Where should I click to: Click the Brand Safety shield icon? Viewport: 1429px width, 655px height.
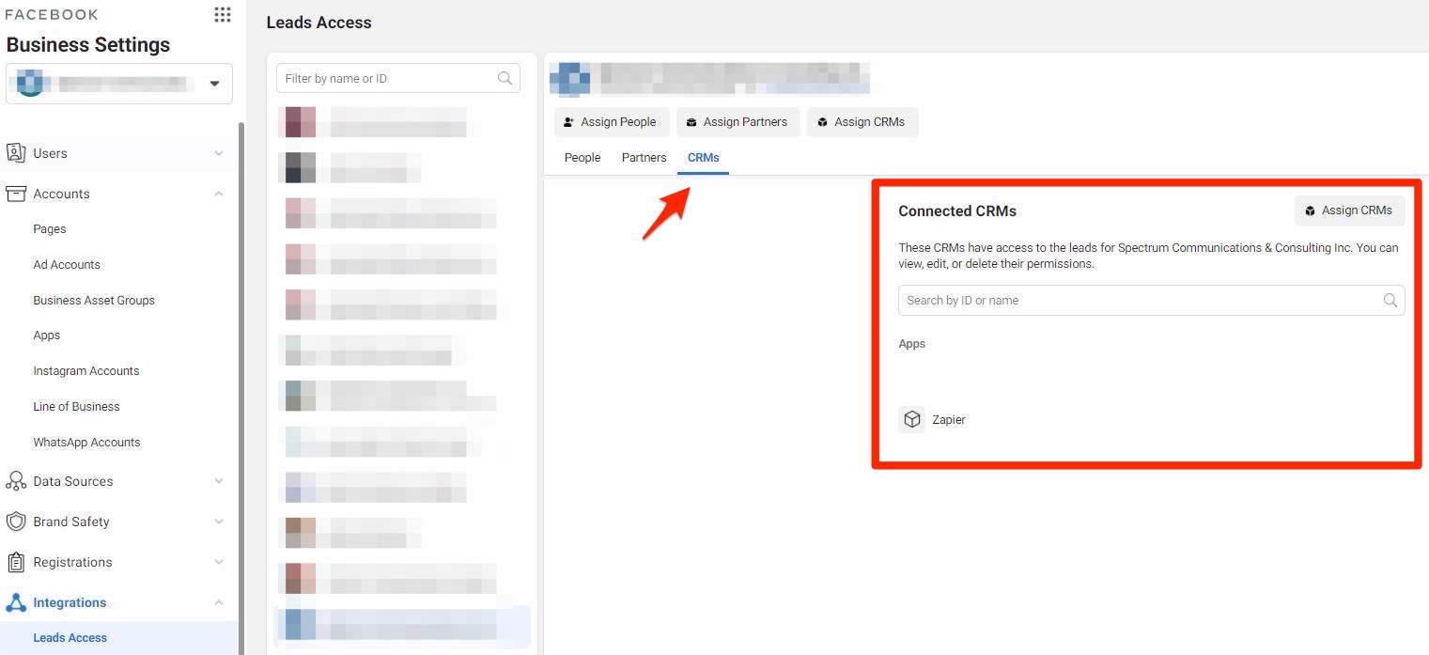pyautogui.click(x=16, y=522)
